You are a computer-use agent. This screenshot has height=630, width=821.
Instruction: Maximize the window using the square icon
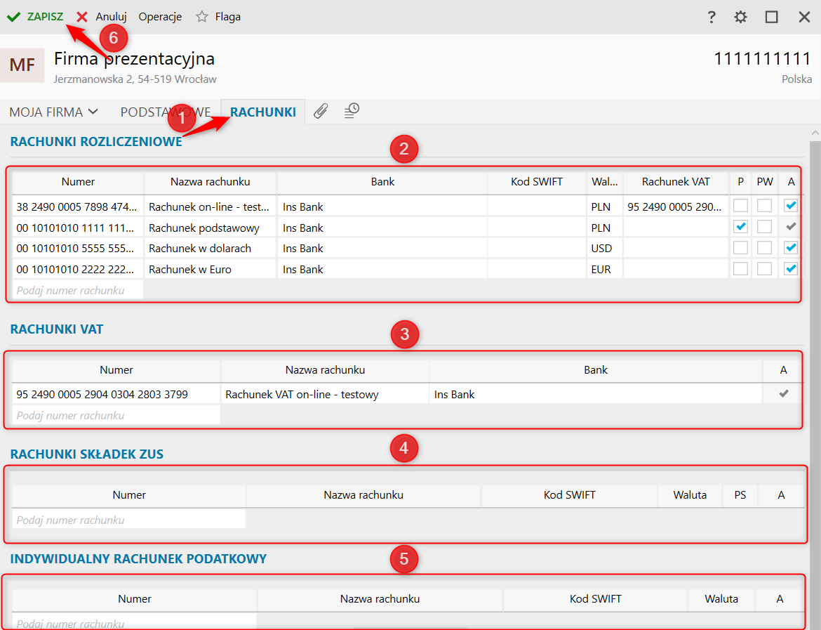coord(772,17)
